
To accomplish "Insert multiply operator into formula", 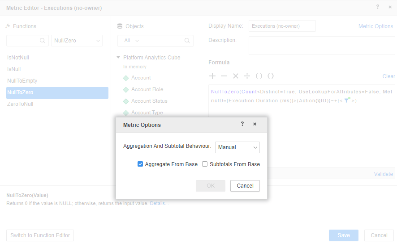I will [x=235, y=76].
